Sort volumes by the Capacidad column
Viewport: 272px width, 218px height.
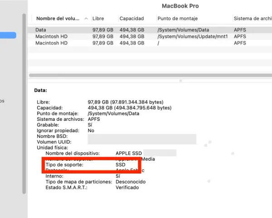pyautogui.click(x=131, y=19)
